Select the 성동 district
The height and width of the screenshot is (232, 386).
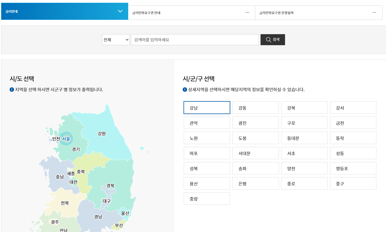pyautogui.click(x=353, y=153)
